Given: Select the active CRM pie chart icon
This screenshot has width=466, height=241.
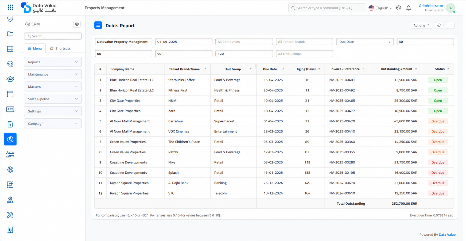Looking at the screenshot, I should click(x=10, y=139).
